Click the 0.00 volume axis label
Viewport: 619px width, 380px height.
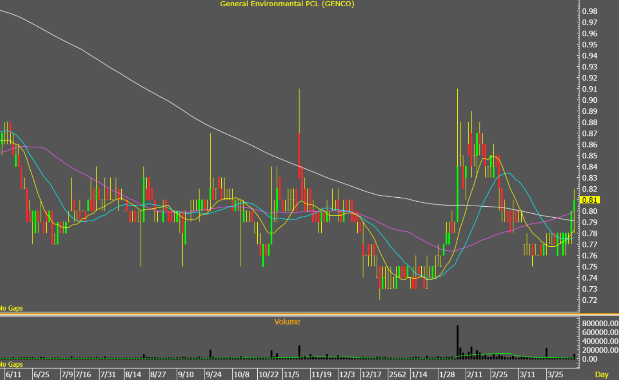tap(589, 359)
